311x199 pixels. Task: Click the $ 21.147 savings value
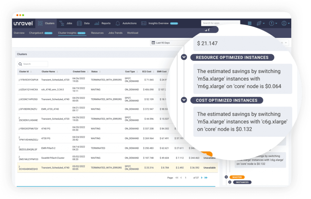[207, 43]
